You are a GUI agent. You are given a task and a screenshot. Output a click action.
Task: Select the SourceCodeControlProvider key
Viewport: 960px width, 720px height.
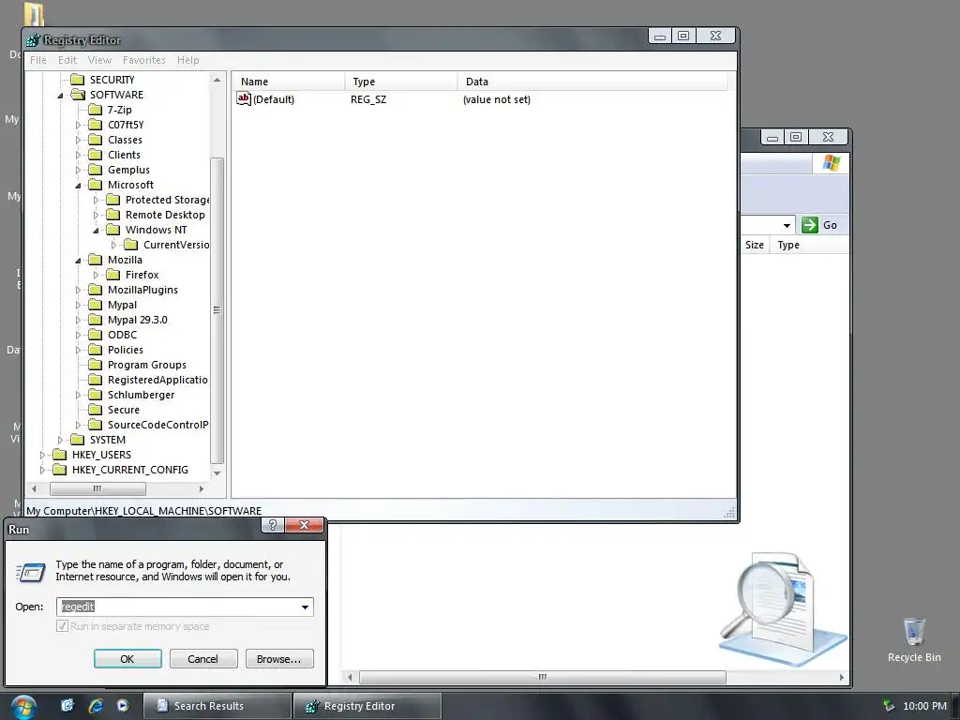(157, 425)
